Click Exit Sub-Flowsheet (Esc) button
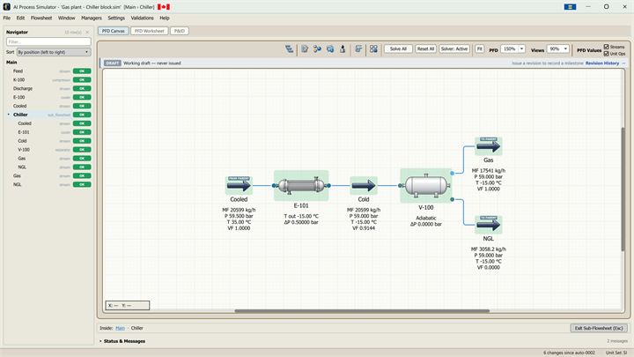 point(599,328)
